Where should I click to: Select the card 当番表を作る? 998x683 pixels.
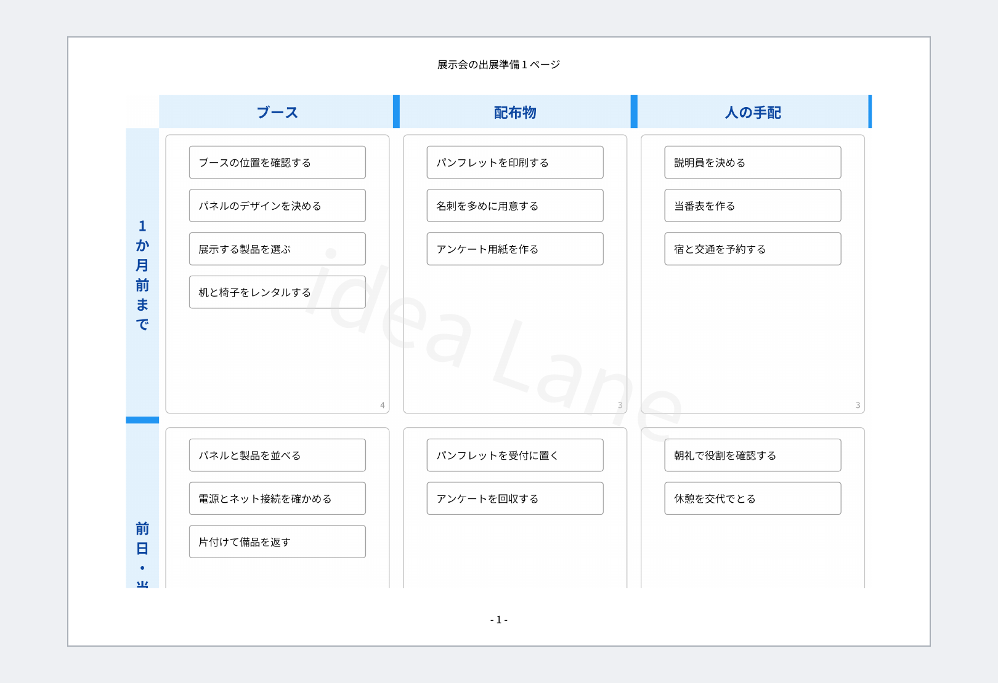point(753,206)
